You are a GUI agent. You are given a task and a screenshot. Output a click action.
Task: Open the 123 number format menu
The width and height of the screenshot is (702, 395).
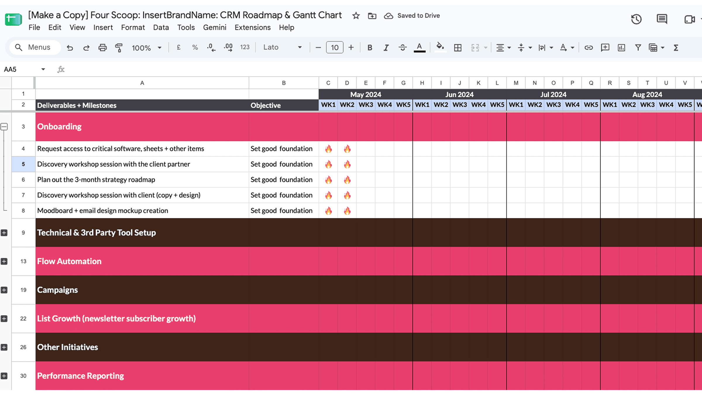[x=245, y=47]
